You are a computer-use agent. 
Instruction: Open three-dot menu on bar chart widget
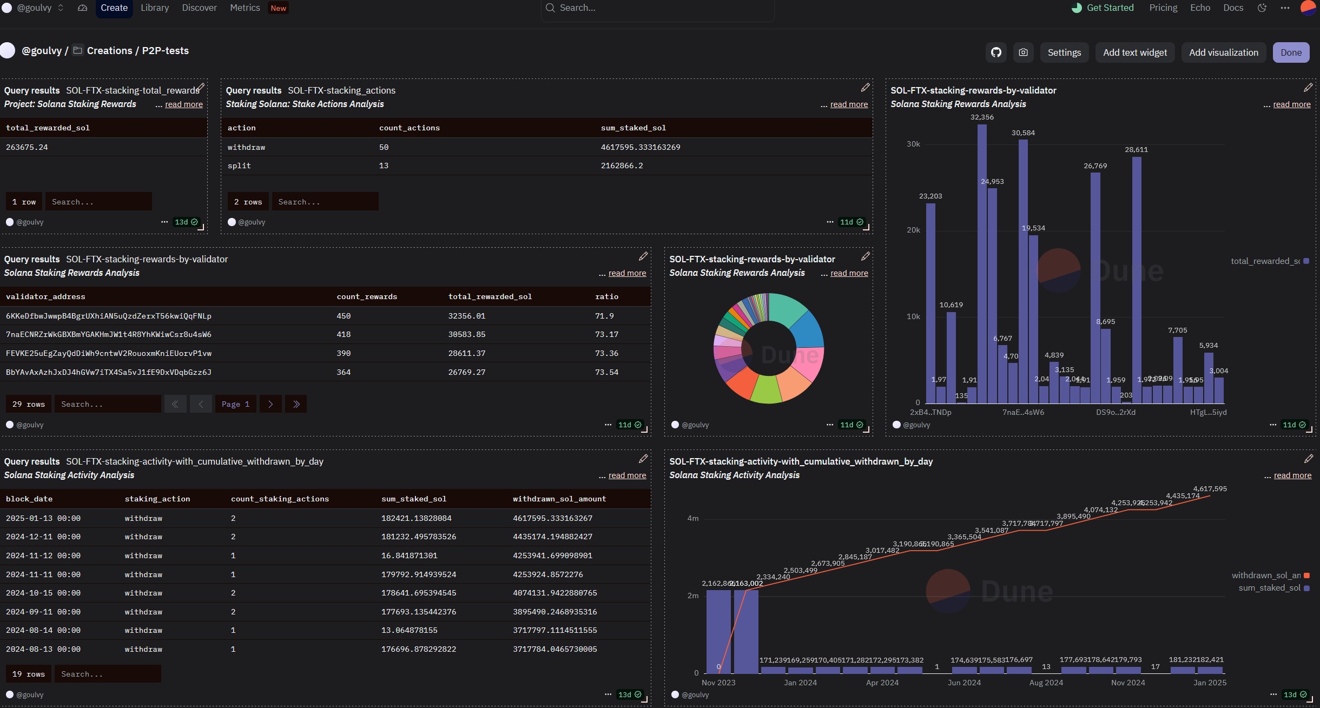tap(1273, 425)
